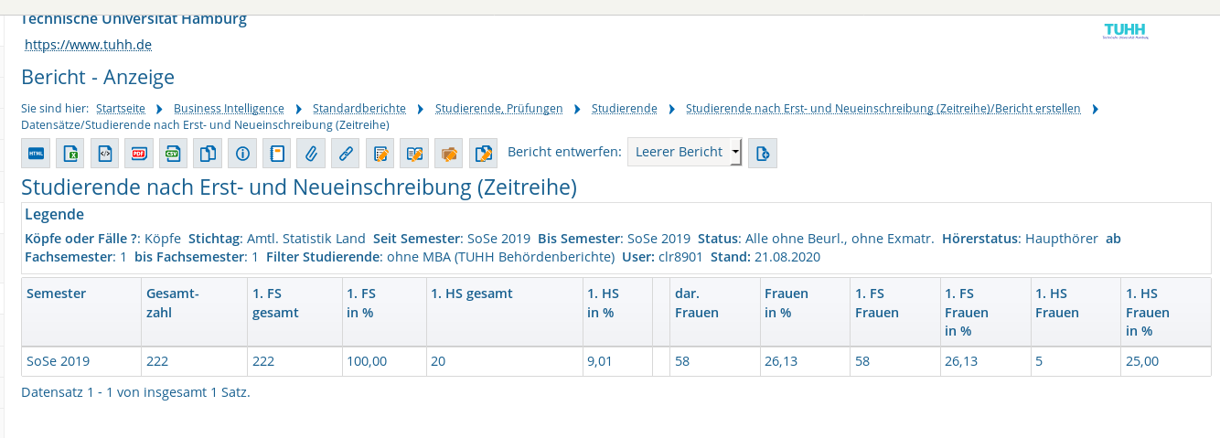This screenshot has height=438, width=1220.
Task: Select the SoSe 2019 table cell
Action: (x=81, y=361)
